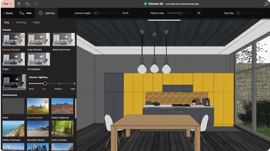Click the redo arrow icon
The width and height of the screenshot is (270, 151).
(x=36, y=4)
